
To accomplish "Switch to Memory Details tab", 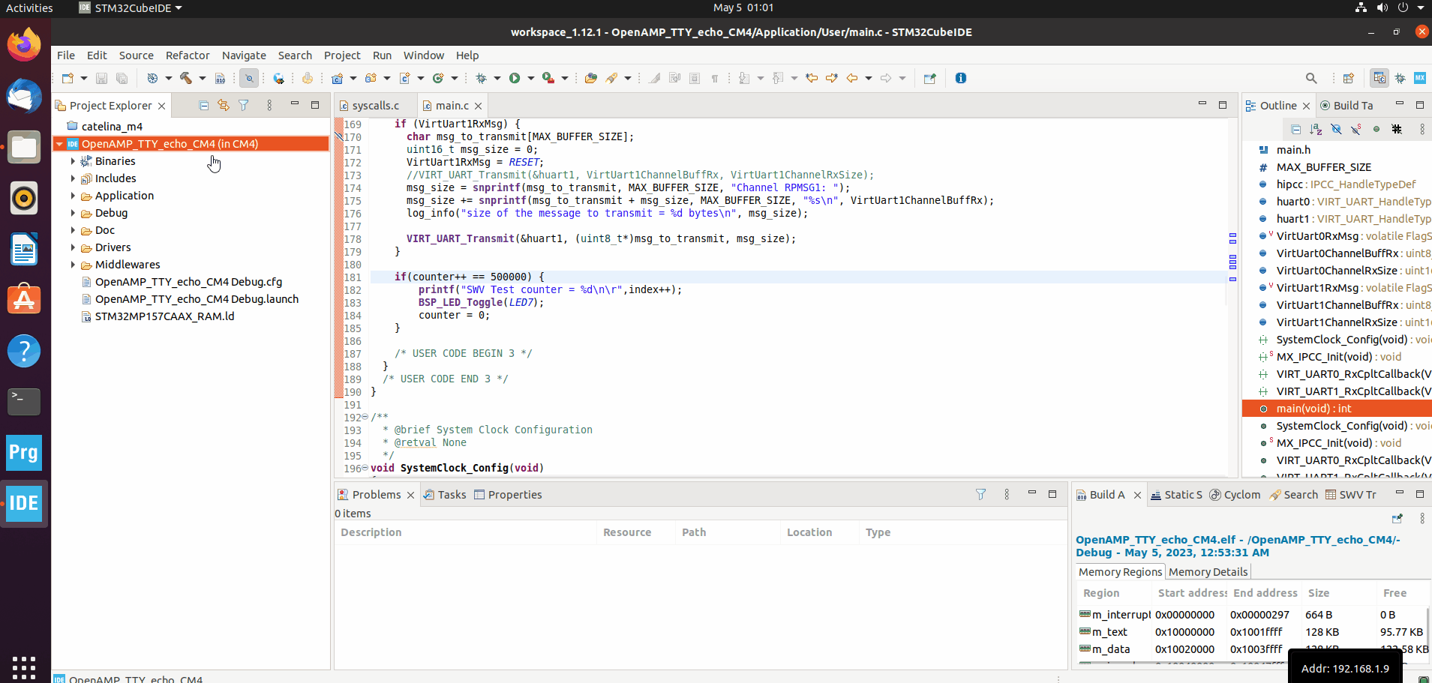I will 1208,572.
